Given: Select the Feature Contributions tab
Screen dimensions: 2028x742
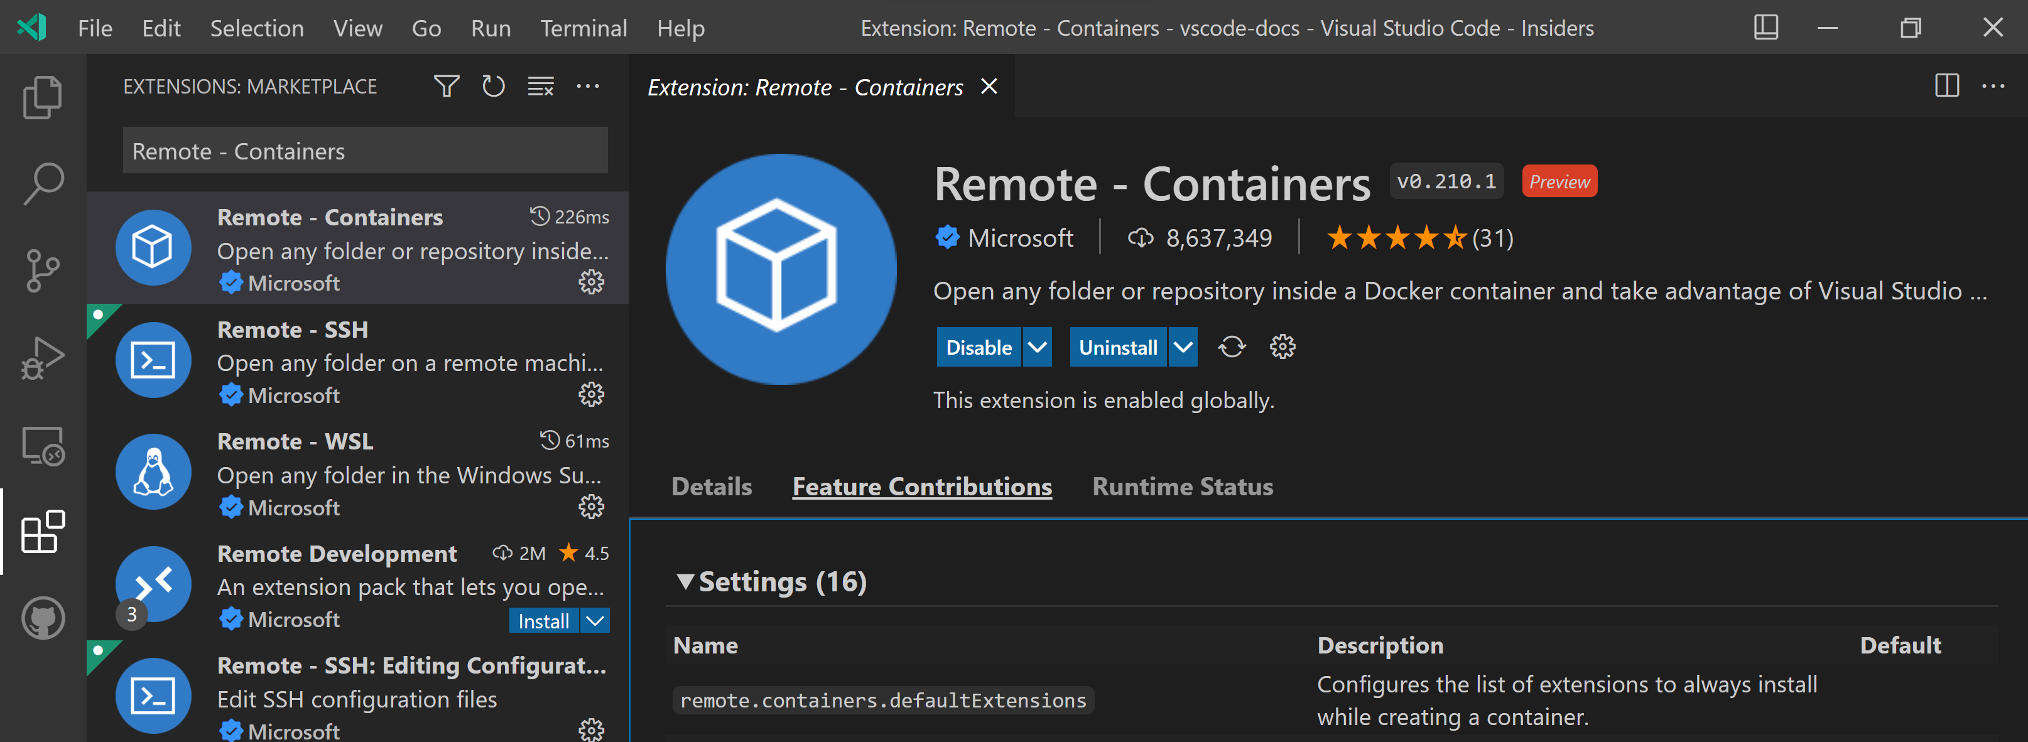Looking at the screenshot, I should pyautogui.click(x=922, y=487).
